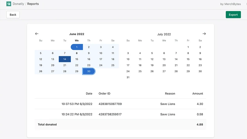This screenshot has height=139, width=247.
Task: Click the bold We weekday header in June
Action: (x=77, y=40)
